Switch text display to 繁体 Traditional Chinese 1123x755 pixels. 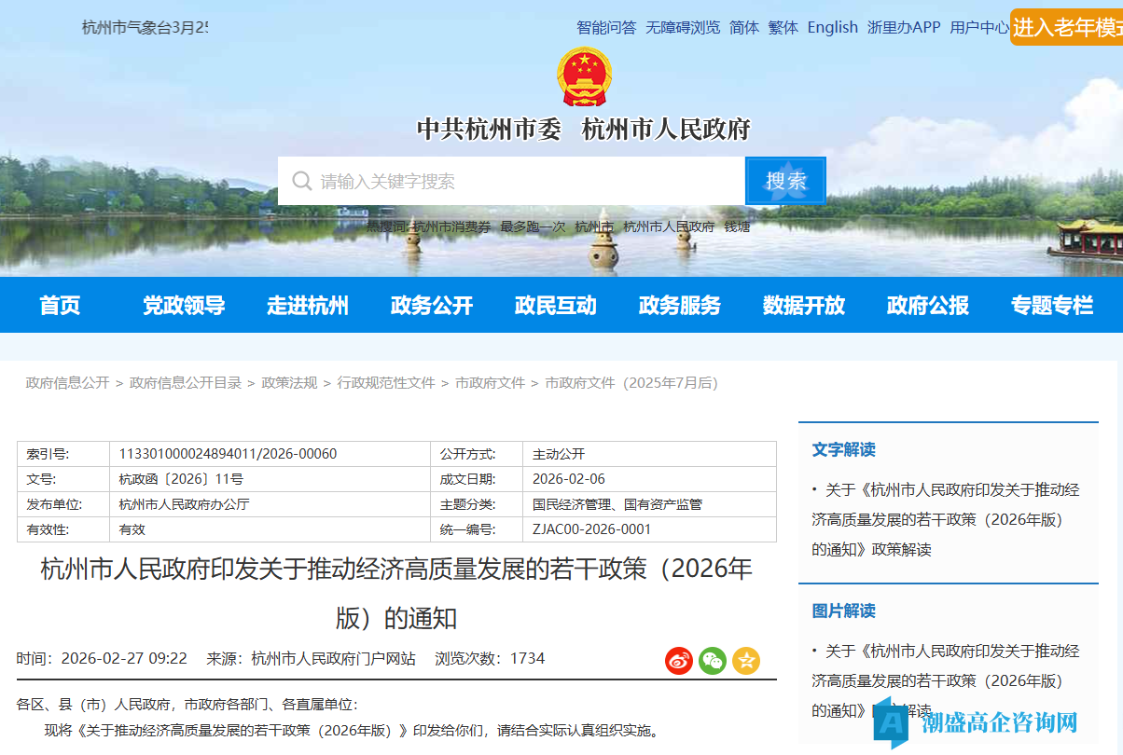click(783, 27)
